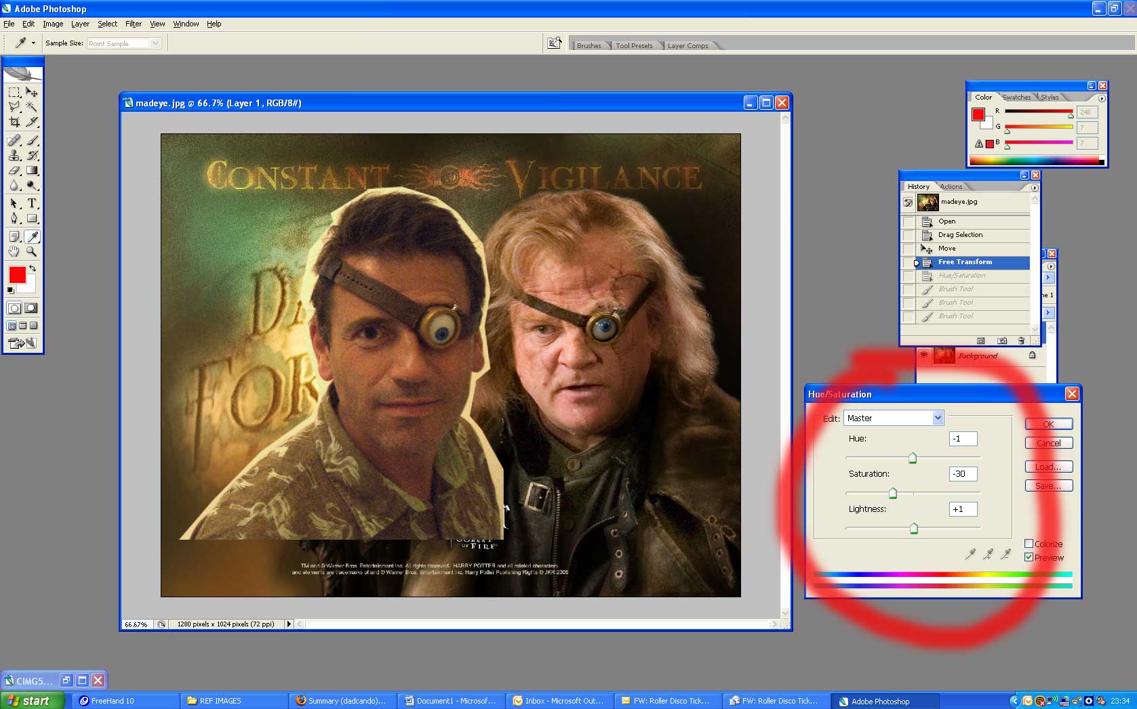Image resolution: width=1137 pixels, height=709 pixels.
Task: Open the status bar info arrow menu
Action: click(x=289, y=624)
